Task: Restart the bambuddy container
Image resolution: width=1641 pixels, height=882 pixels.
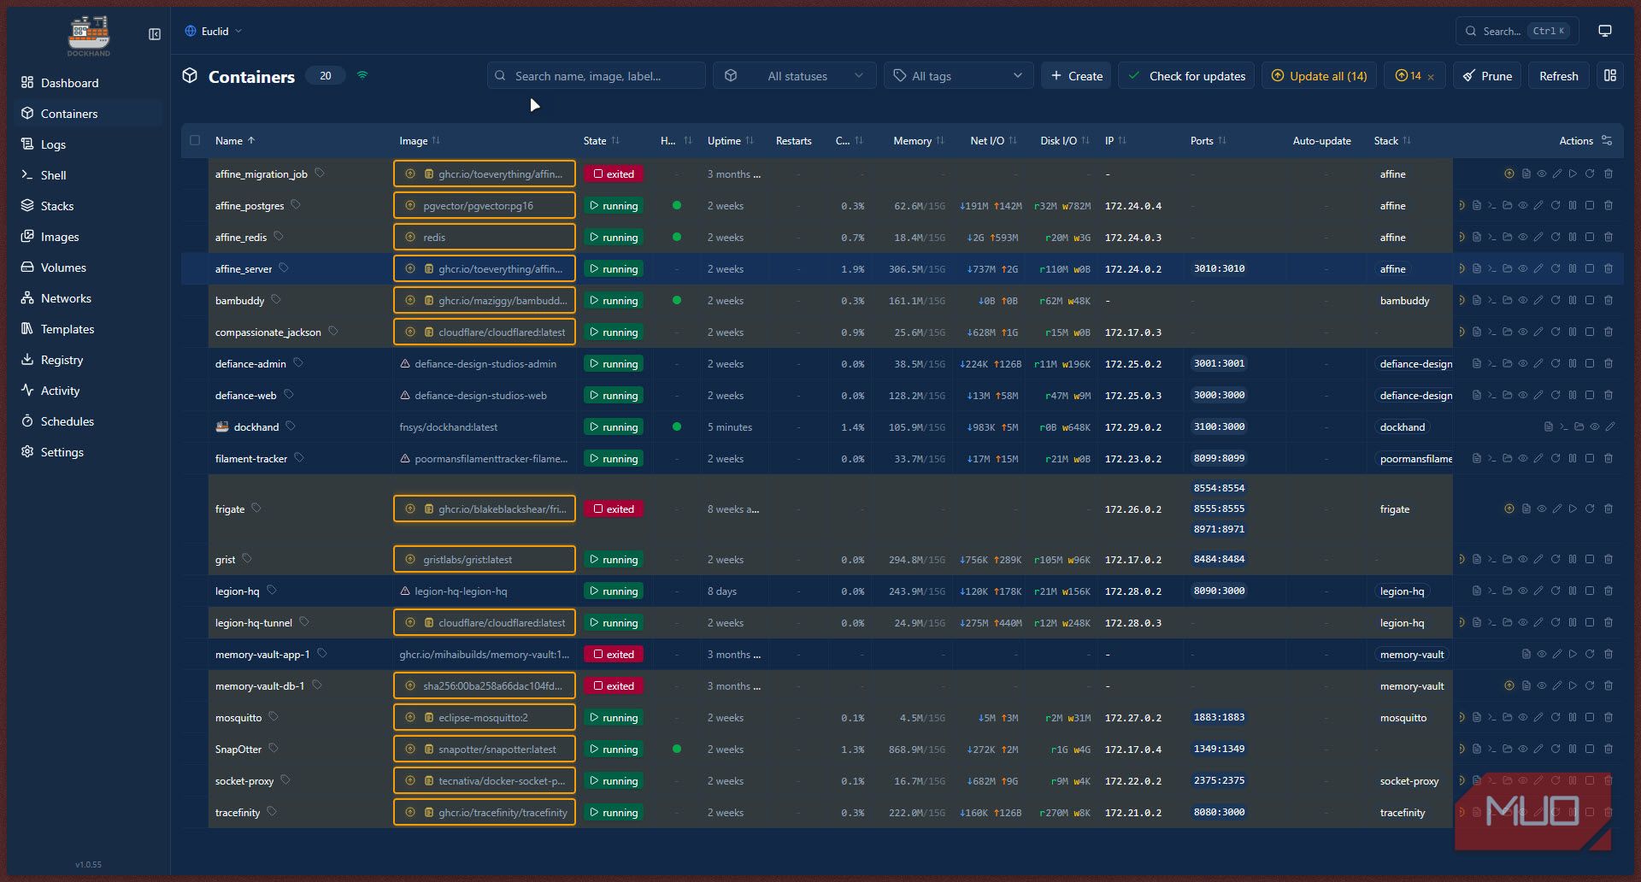Action: click(x=1556, y=300)
